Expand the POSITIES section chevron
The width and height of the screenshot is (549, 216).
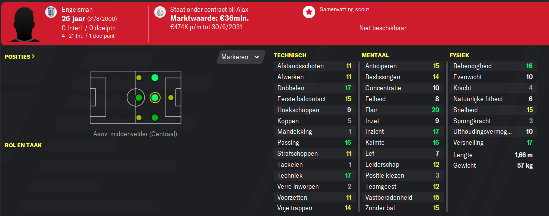pyautogui.click(x=33, y=56)
